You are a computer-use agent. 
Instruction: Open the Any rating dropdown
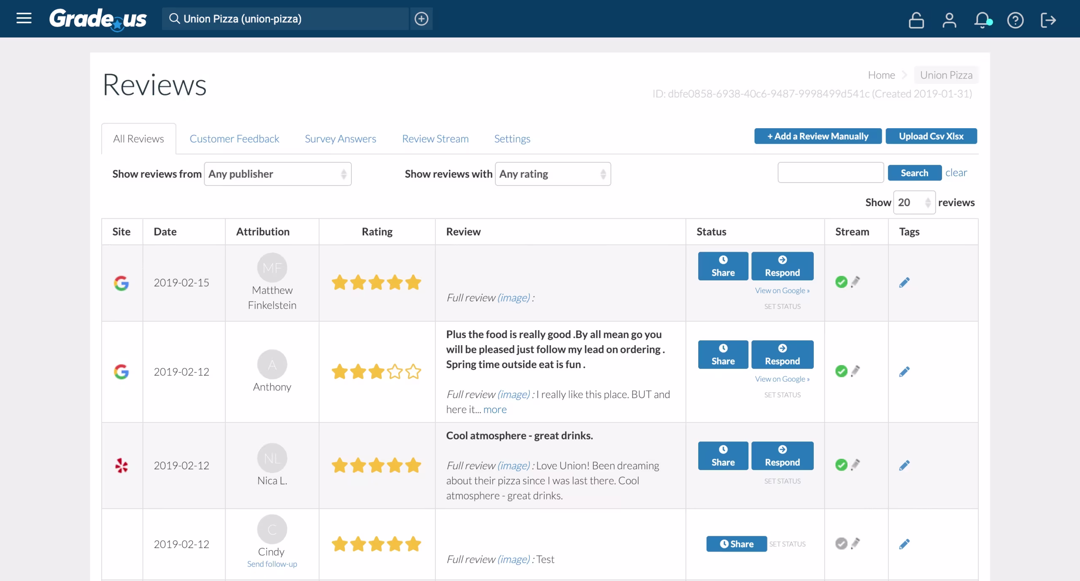click(x=553, y=174)
